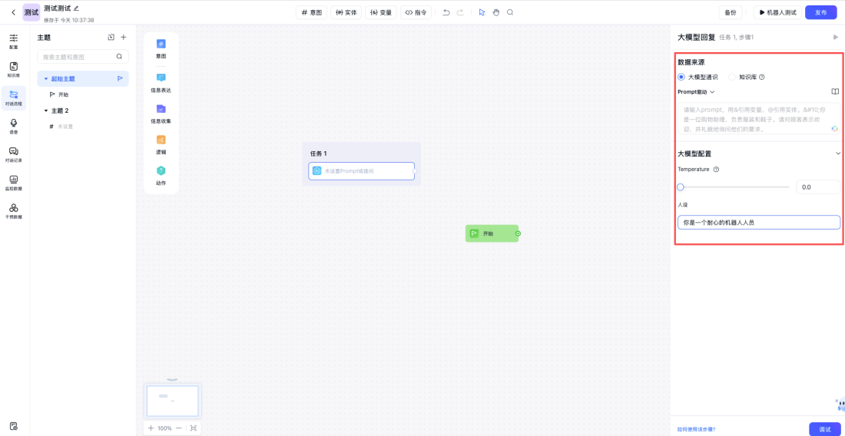This screenshot has width=845, height=436.
Task: Click the search magnifier in topic search
Action: point(119,57)
